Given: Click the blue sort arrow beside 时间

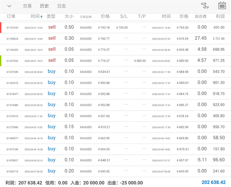Looking at the screenshot, I should click(41, 17).
